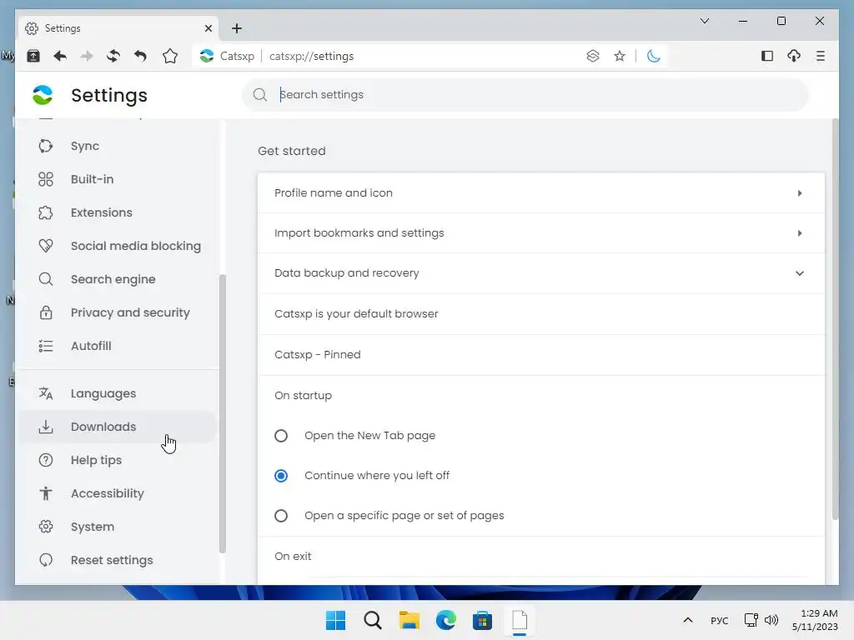Open Microsoft Store from taskbar
This screenshot has height=640, width=854.
pos(483,620)
